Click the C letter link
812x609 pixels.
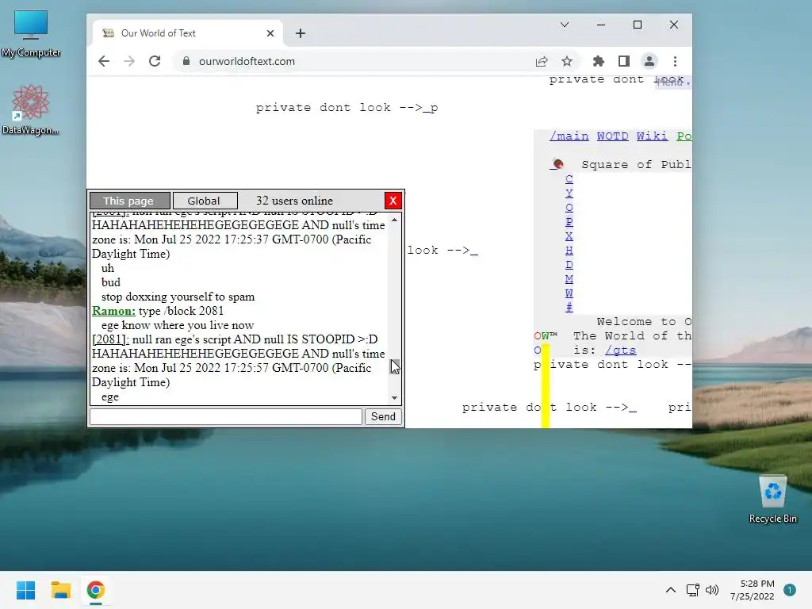[569, 178]
